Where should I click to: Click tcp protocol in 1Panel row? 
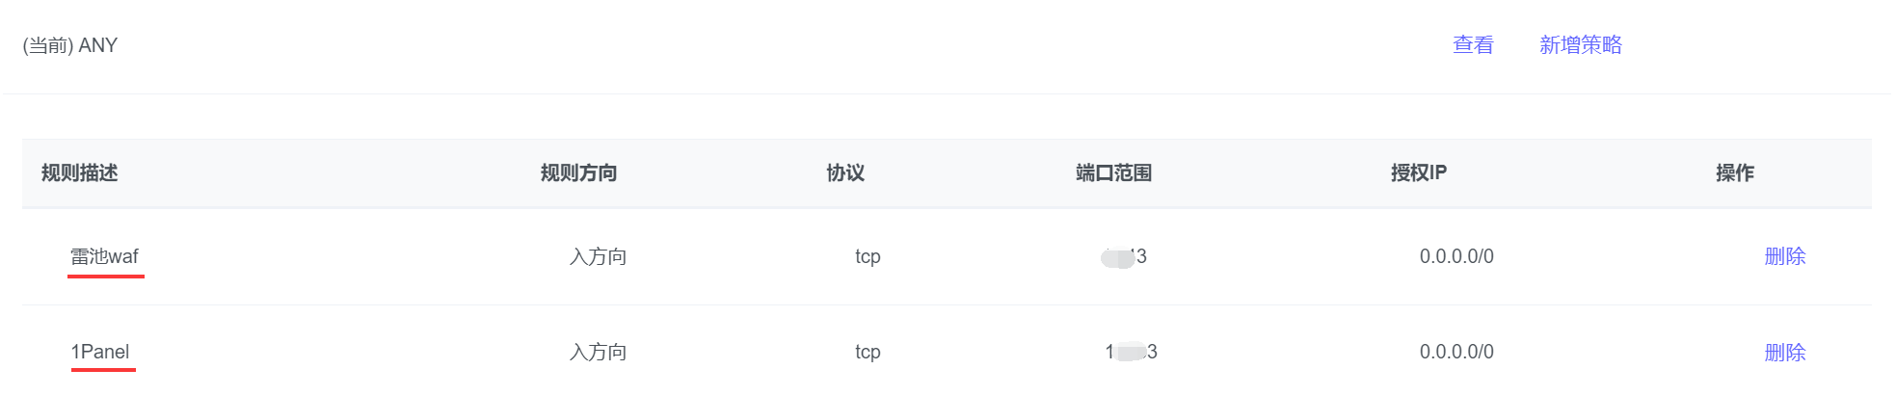click(868, 353)
